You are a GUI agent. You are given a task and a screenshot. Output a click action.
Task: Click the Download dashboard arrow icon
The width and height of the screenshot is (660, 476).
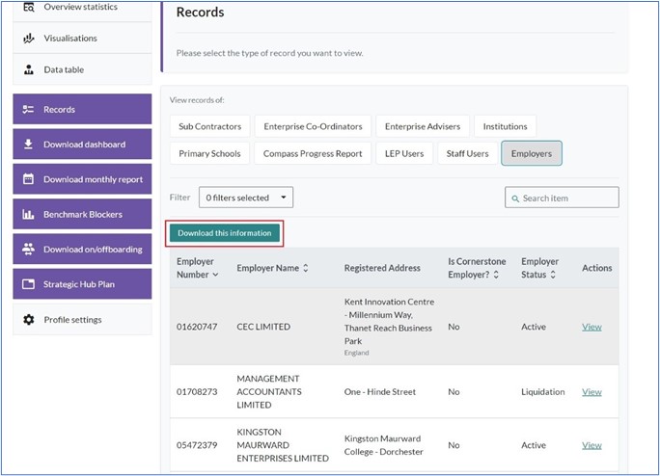28,145
